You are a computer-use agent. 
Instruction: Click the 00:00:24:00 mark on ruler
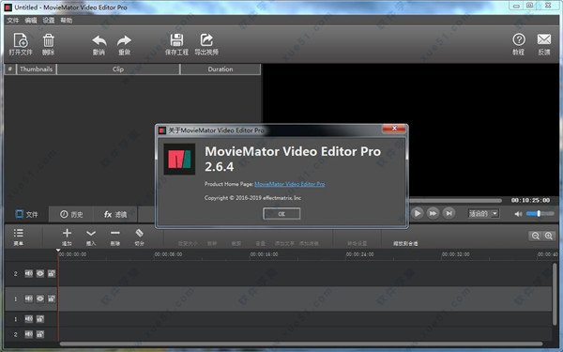359,254
